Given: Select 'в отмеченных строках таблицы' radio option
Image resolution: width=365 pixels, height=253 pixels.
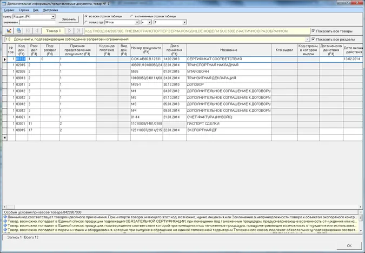Looking at the screenshot, I should click(132, 16).
